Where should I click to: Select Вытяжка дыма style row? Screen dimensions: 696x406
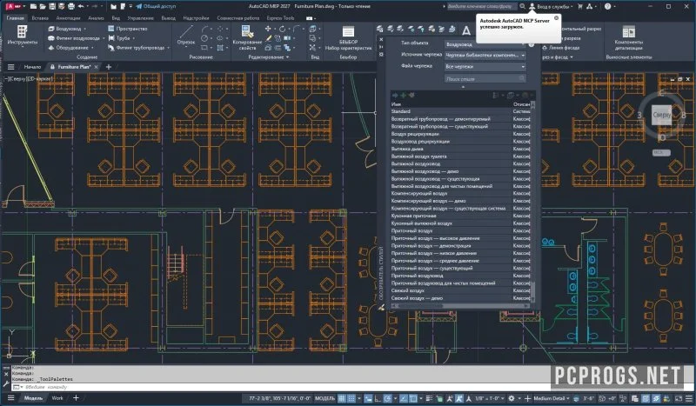[x=459, y=149]
